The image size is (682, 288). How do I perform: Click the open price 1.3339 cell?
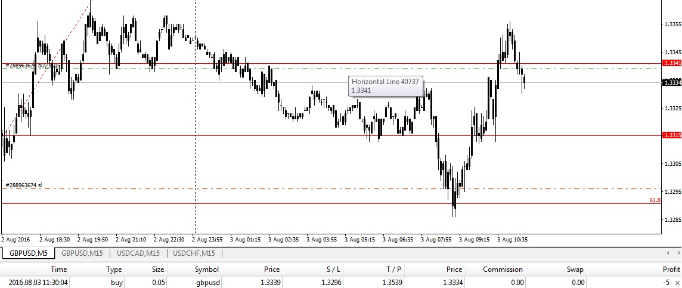click(x=271, y=283)
